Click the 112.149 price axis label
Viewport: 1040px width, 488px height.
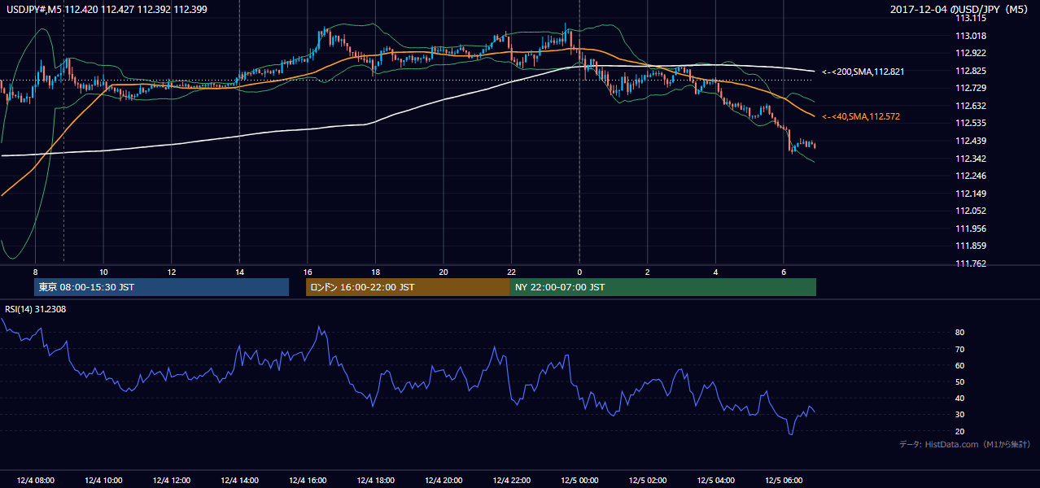pyautogui.click(x=971, y=194)
